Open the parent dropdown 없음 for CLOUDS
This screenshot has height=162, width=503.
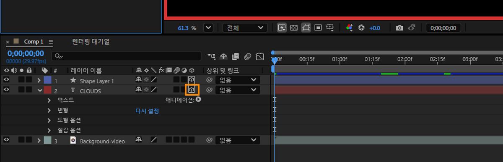238,89
